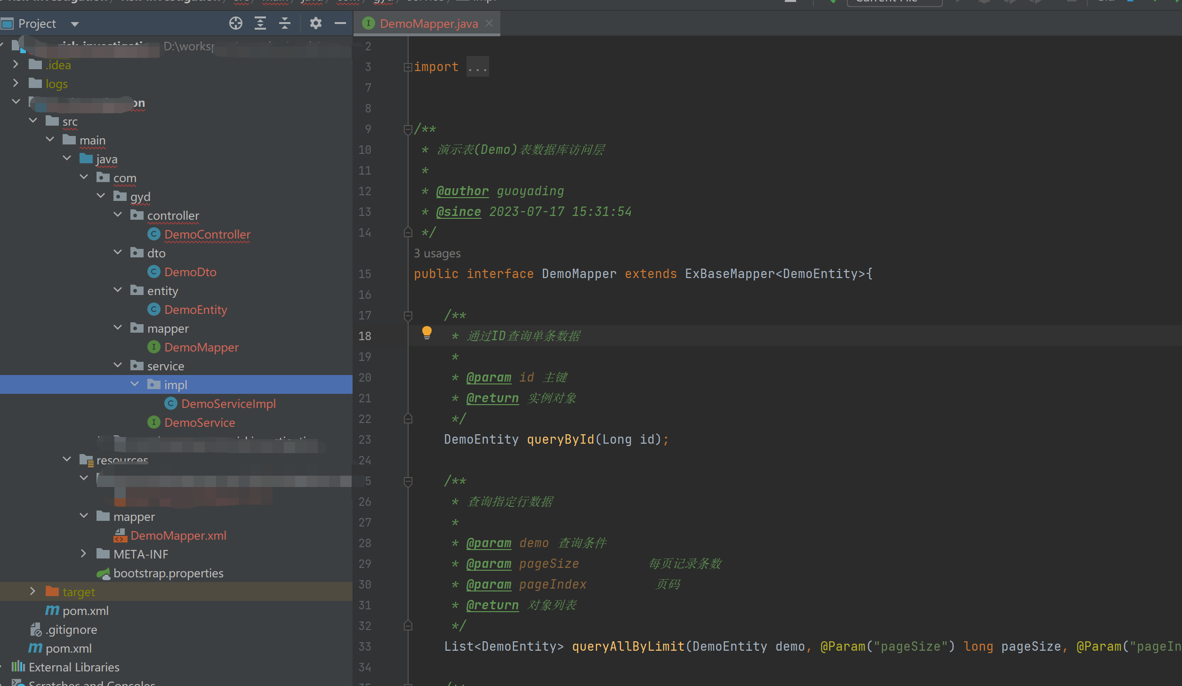Expand the META-INF folder
Viewport: 1182px width, 686px height.
click(83, 554)
